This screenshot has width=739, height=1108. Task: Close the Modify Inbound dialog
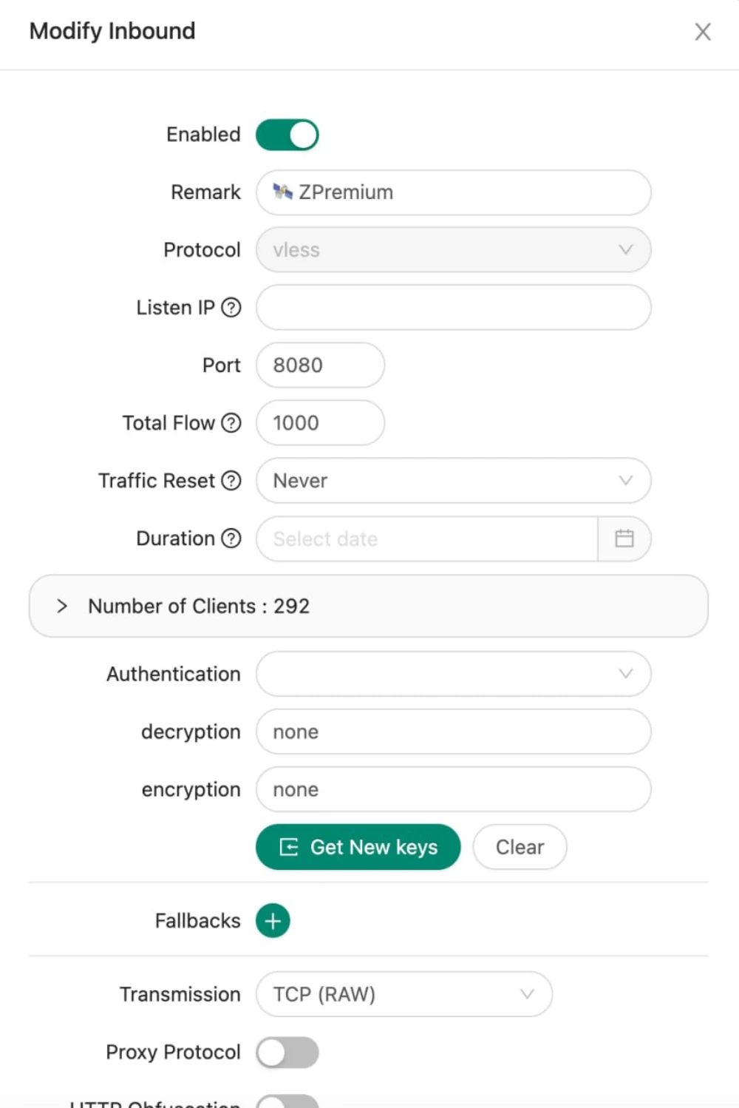coord(703,32)
